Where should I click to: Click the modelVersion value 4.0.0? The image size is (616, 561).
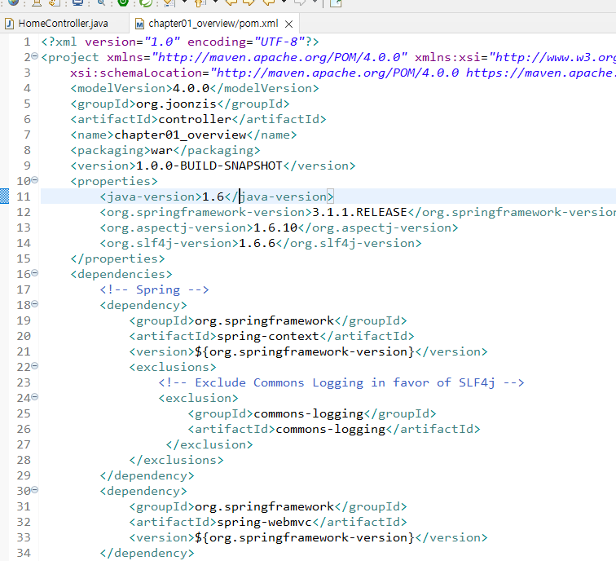(x=191, y=88)
